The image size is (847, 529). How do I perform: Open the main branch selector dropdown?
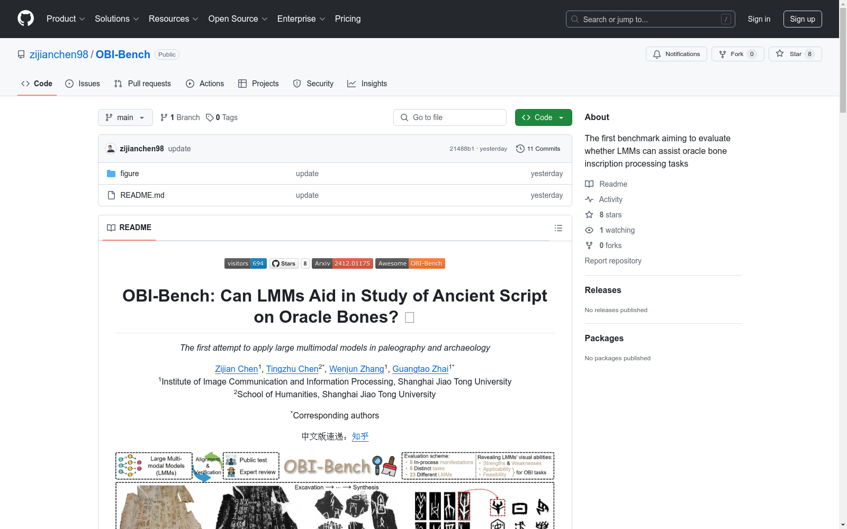(x=125, y=117)
